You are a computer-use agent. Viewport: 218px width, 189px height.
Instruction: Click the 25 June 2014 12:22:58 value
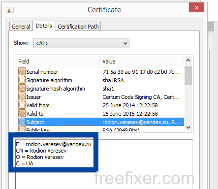pyautogui.click(x=130, y=105)
